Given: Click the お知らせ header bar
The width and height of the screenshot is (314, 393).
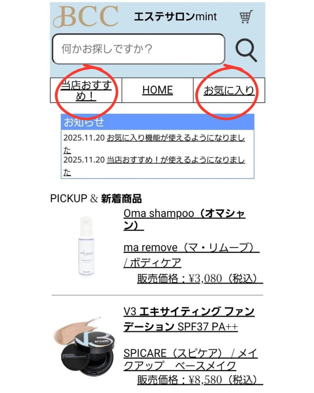Looking at the screenshot, I should click(x=158, y=122).
